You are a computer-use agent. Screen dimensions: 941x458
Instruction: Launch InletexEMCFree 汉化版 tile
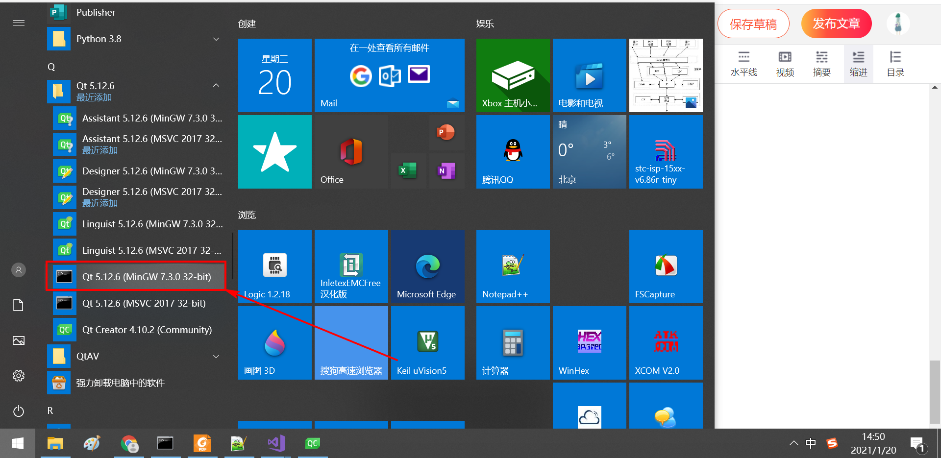point(351,266)
